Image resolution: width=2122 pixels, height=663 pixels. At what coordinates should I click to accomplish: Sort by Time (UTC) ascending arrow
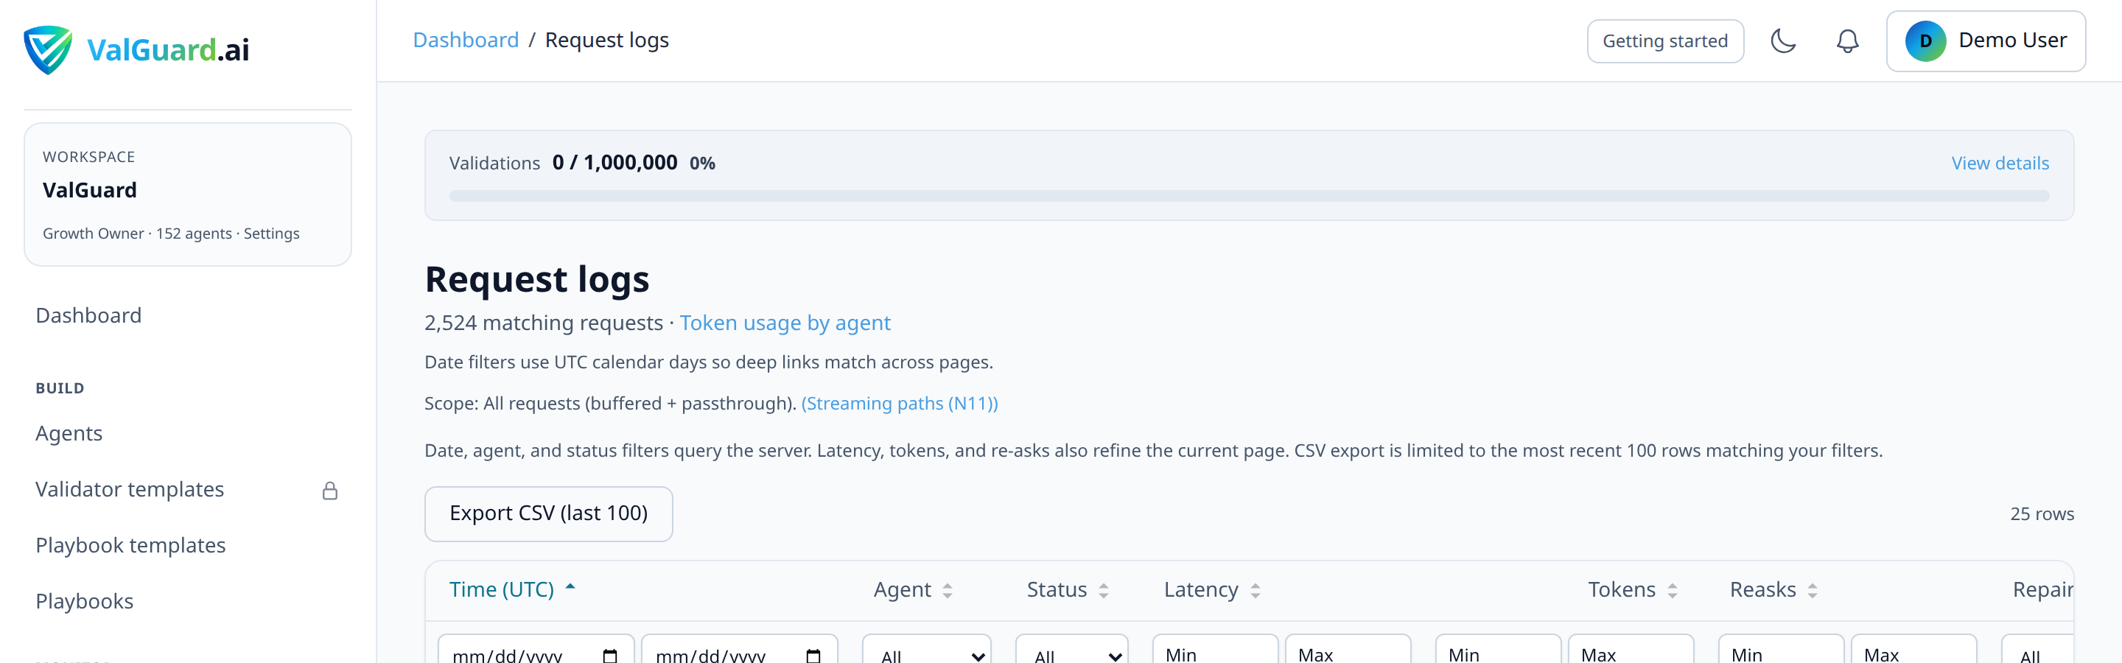click(570, 587)
